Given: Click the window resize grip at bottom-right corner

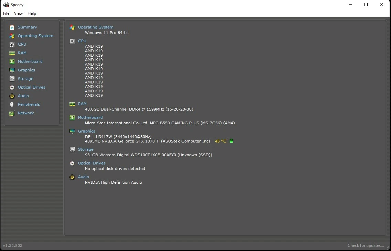Looking at the screenshot, I should [x=387, y=247].
